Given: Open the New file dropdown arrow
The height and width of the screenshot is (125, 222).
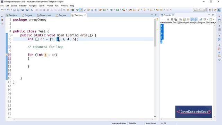Looking at the screenshot, I should 5,10.
